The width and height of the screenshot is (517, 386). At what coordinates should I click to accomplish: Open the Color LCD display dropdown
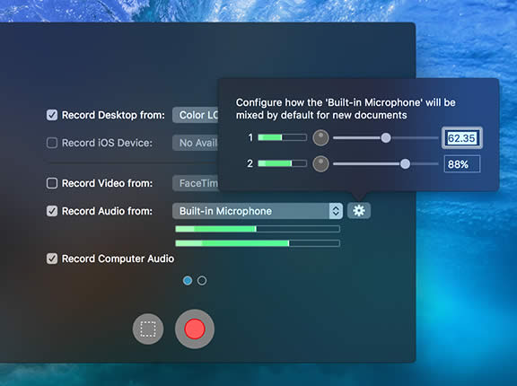[x=196, y=115]
